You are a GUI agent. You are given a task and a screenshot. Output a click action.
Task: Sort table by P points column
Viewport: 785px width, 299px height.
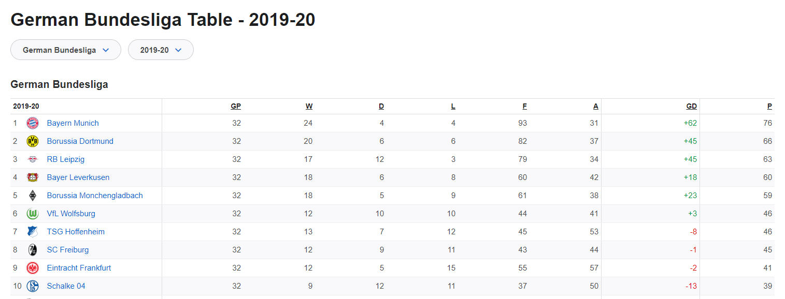[x=769, y=107]
